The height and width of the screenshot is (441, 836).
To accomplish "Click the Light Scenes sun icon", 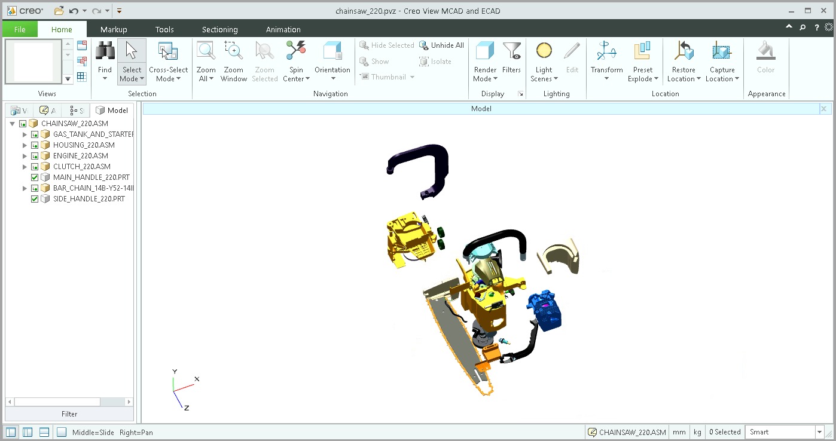I will click(x=544, y=51).
